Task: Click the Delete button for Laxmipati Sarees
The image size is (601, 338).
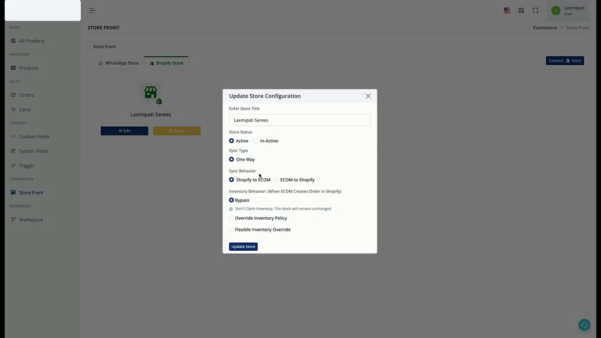Action: tap(177, 131)
